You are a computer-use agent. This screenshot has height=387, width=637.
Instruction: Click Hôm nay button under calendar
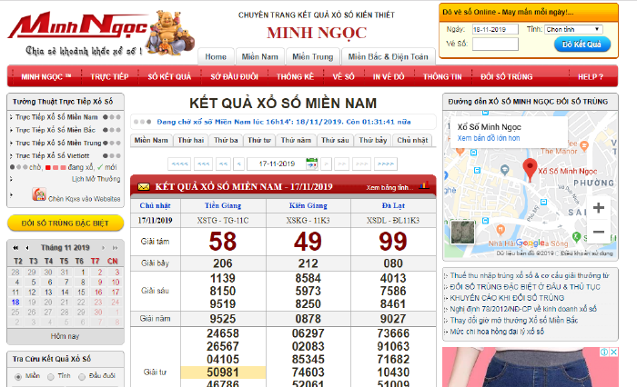(x=65, y=336)
